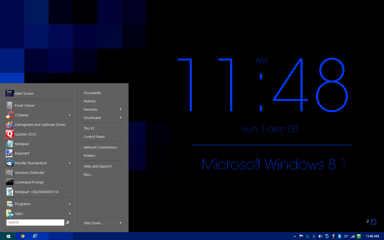Expand the Mozilla Thunderbird submenu arrow
The image size is (384, 240).
click(x=70, y=163)
